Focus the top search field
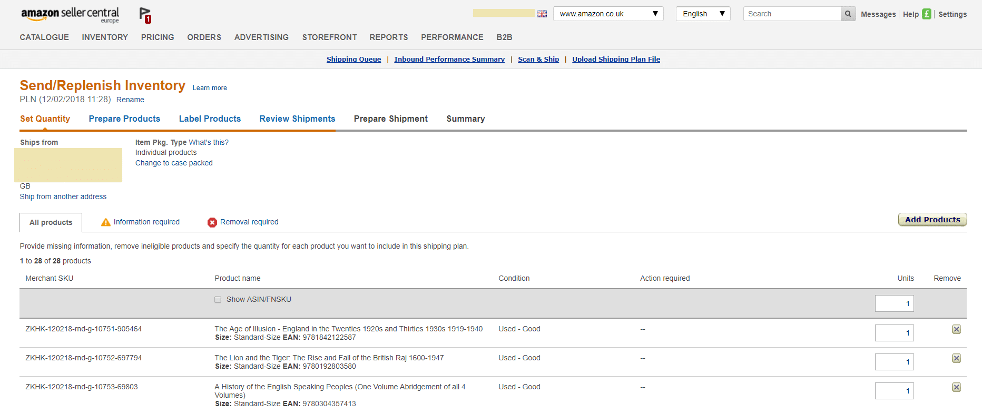Screen dimensions: 982x413 click(792, 14)
